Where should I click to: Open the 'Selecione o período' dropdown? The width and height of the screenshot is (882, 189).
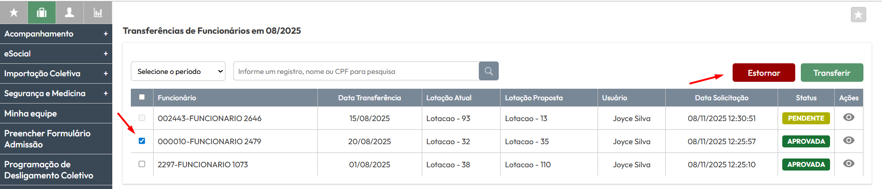[178, 72]
